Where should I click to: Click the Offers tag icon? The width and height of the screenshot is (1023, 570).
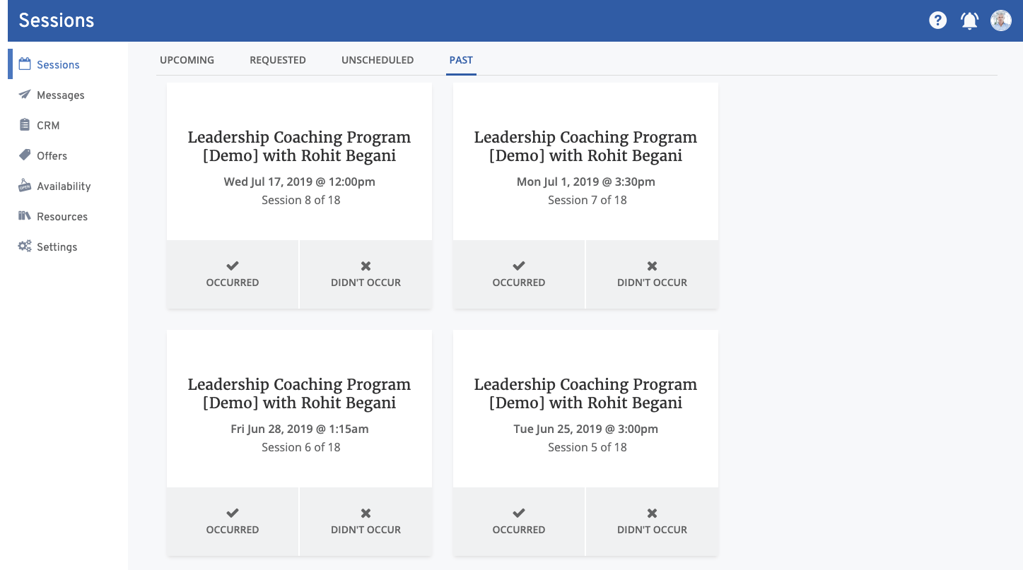click(x=25, y=155)
